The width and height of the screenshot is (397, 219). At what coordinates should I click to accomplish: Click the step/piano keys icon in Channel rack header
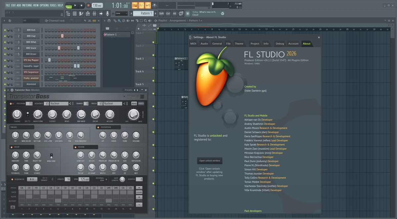point(94,20)
